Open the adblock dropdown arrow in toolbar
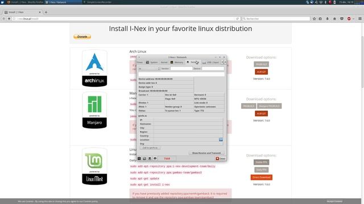The width and height of the screenshot is (364, 204). click(354, 19)
